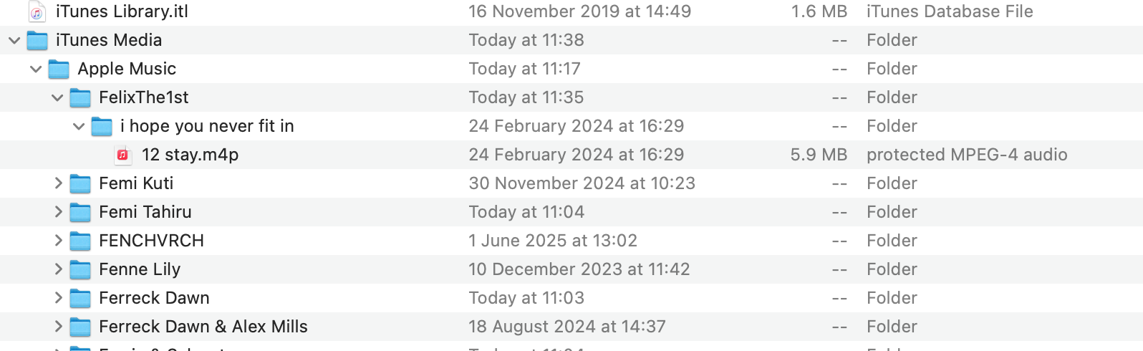1143x351 pixels.
Task: Expand the Ferreck Dawn & Alex Mills folder
Action: (58, 327)
